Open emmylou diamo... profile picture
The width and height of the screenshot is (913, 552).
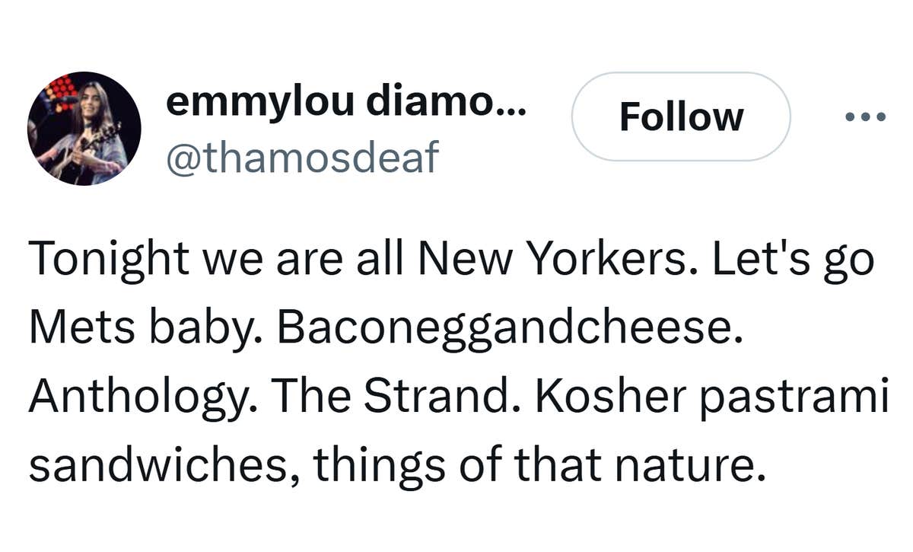(x=84, y=129)
